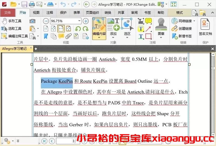Switch to the 转换 ribbon tab
Screen dimensions: 216x146
108,13
